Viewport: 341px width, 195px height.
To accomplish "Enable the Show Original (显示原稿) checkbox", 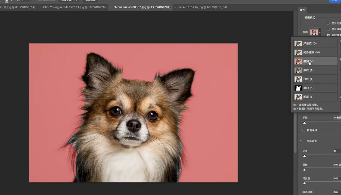I will tap(328, 29).
